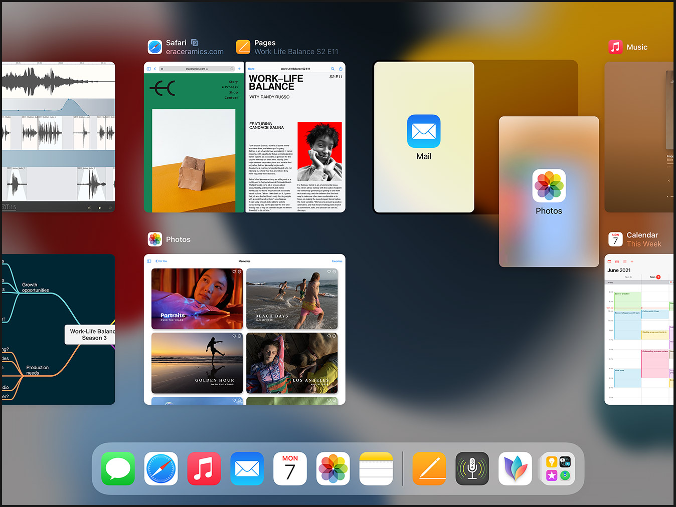Viewport: 676px width, 507px height.
Task: Open Messages from the dock
Action: pyautogui.click(x=118, y=469)
